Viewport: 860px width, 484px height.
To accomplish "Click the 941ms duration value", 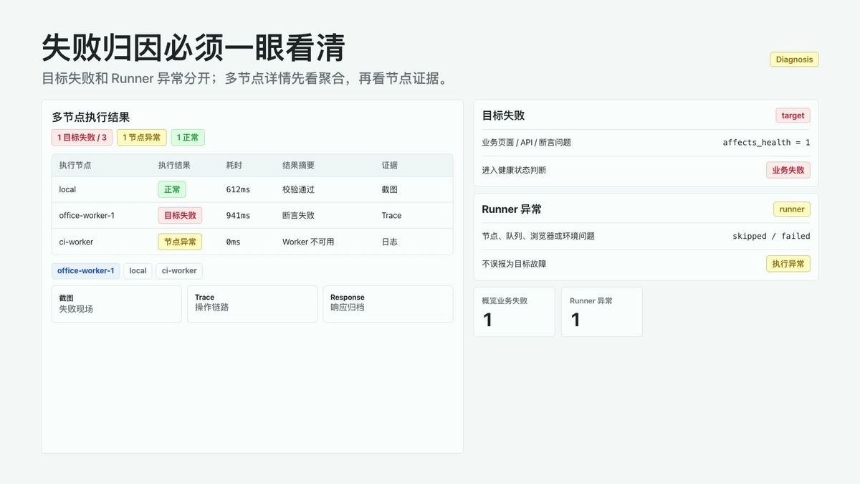I will 238,215.
